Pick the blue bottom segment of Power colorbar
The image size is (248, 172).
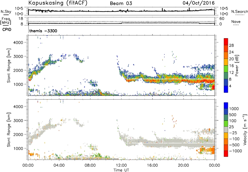(226, 89)
